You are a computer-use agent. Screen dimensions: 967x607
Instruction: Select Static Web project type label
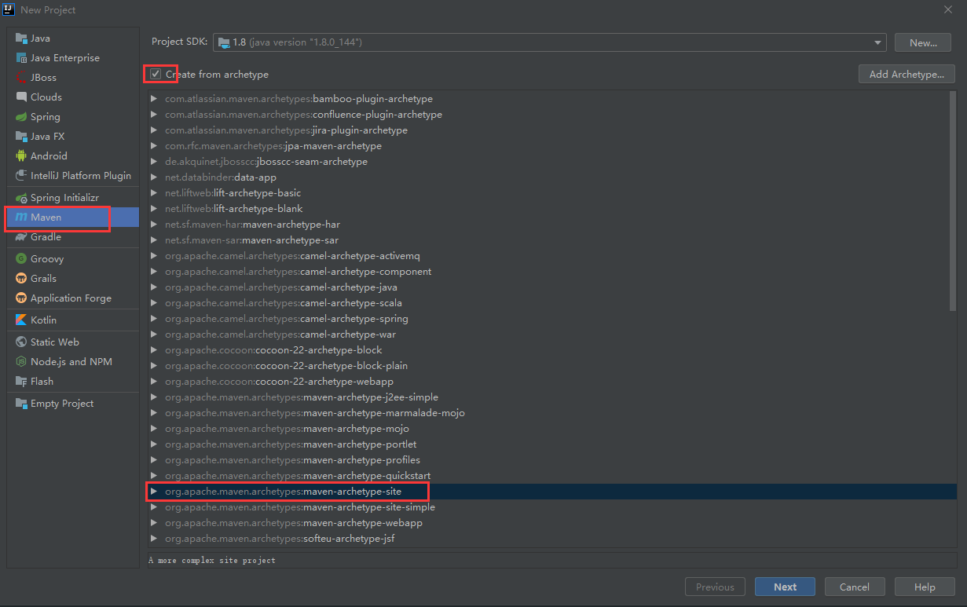(x=55, y=342)
